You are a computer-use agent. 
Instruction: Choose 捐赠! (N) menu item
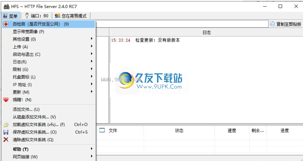(x=49, y=100)
